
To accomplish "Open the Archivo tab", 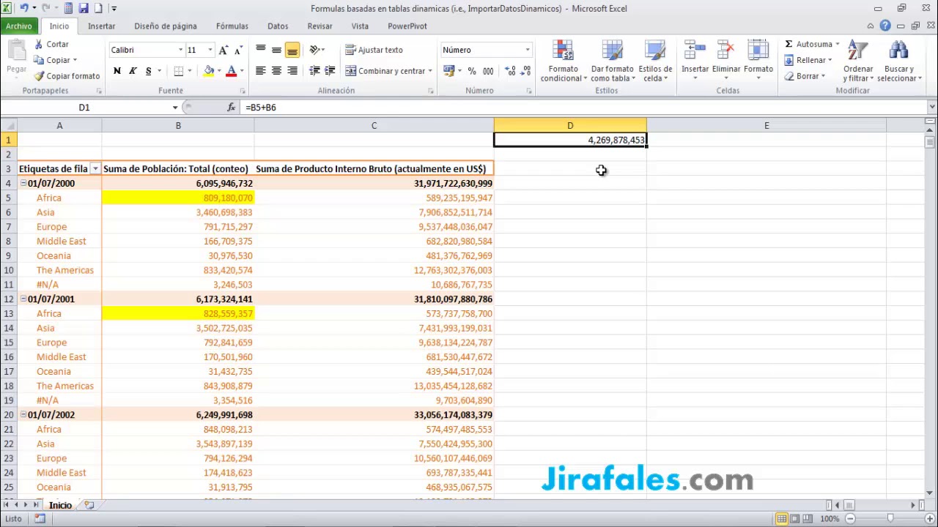I will point(19,26).
